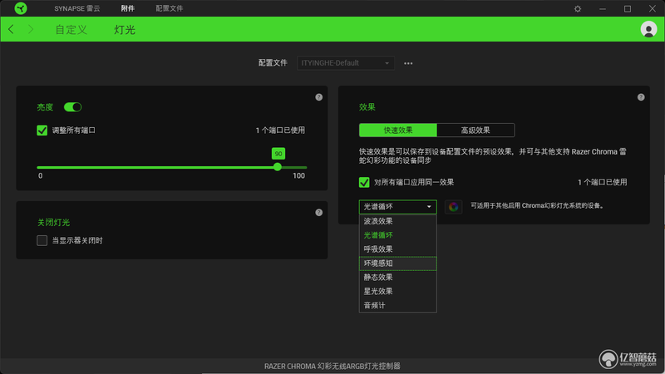Toggle the 亮度 brightness switch
The image size is (665, 374).
pyautogui.click(x=72, y=107)
